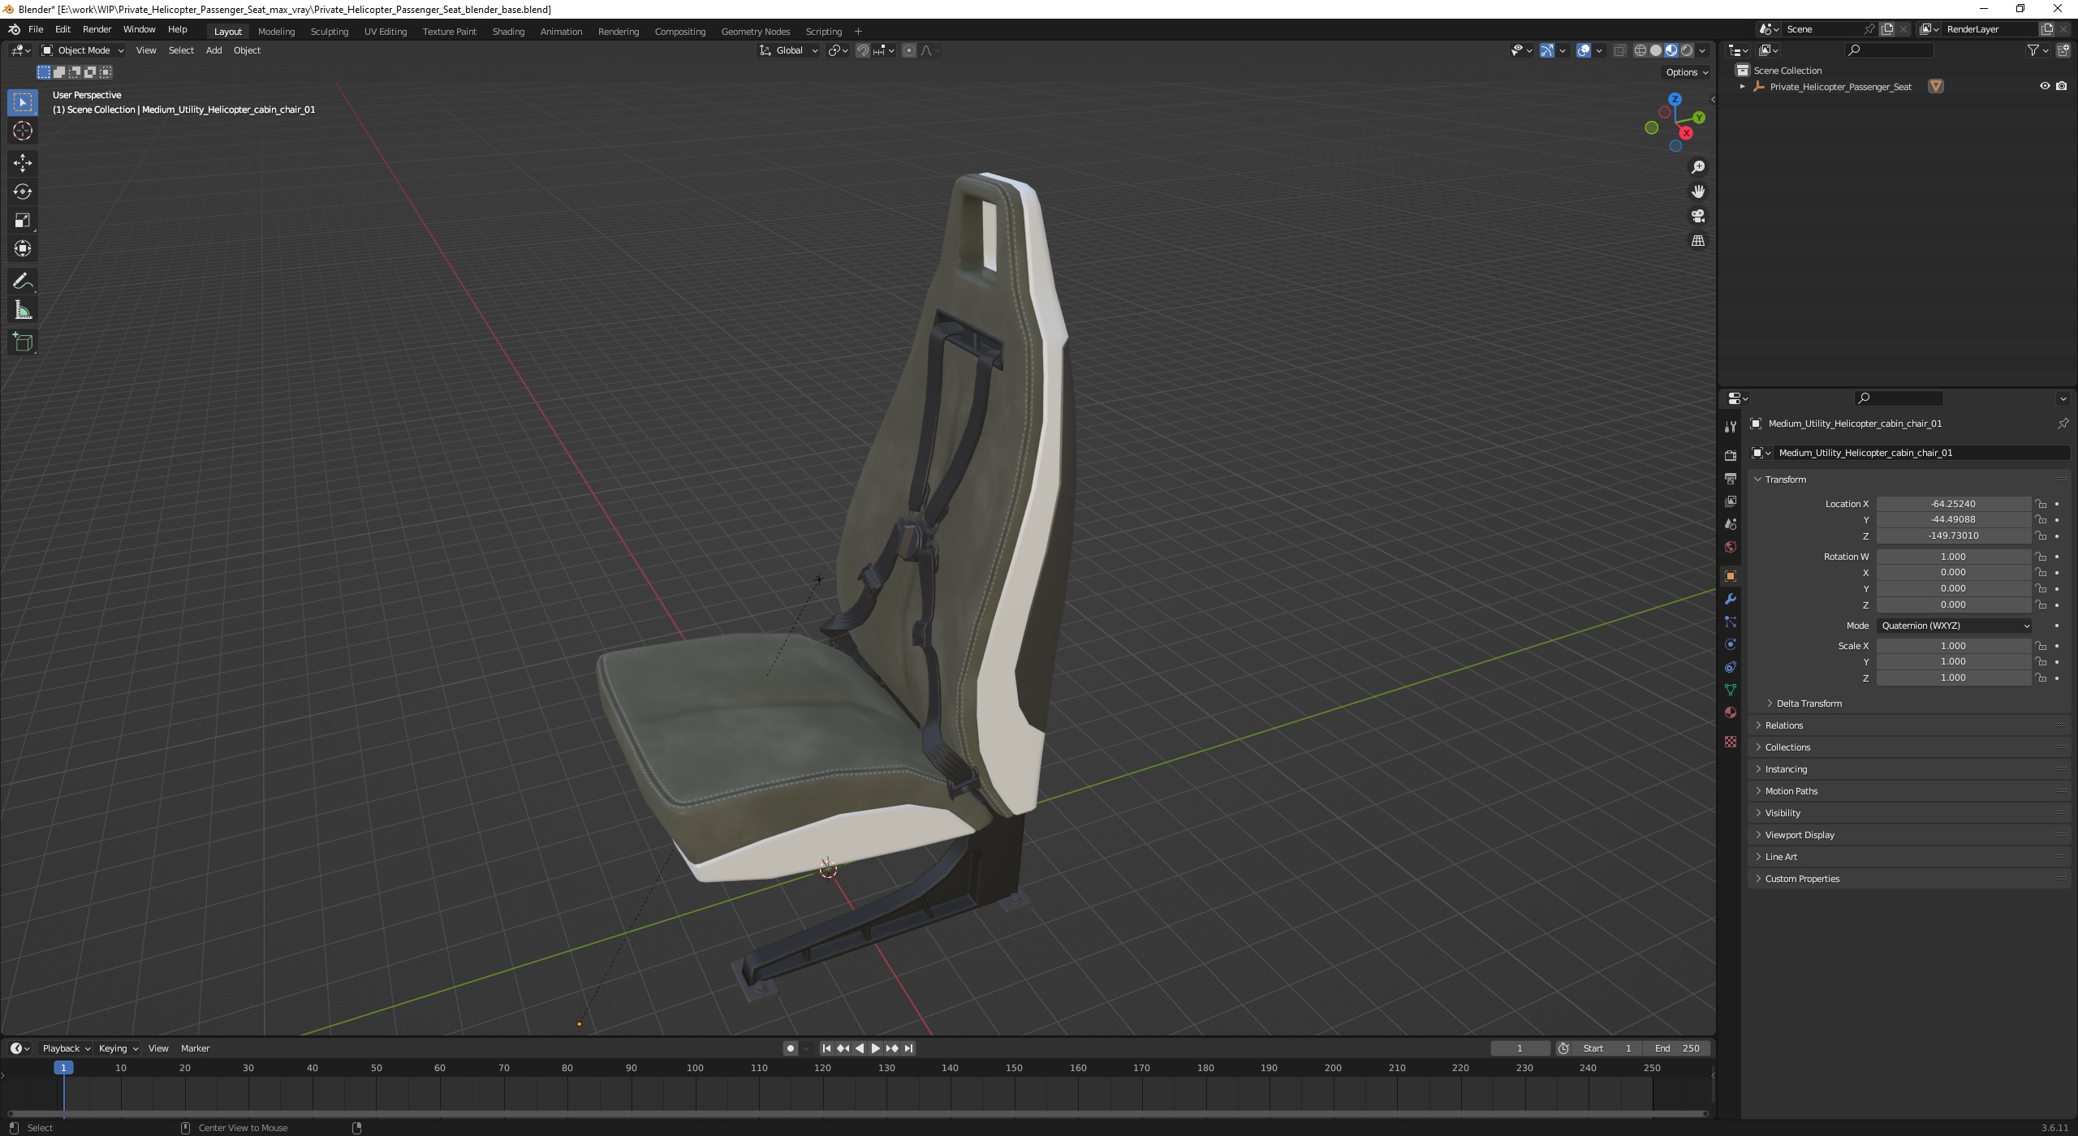The height and width of the screenshot is (1136, 2078).
Task: Open the viewport Add menu
Action: pyautogui.click(x=213, y=50)
